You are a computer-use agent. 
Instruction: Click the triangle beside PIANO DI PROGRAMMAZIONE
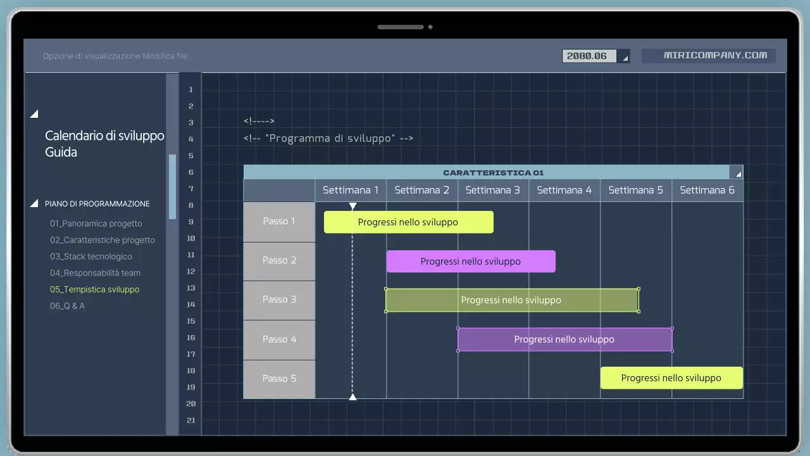coord(34,203)
